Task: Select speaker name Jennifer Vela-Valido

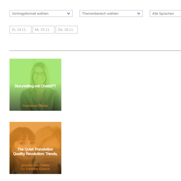Action: (35, 165)
